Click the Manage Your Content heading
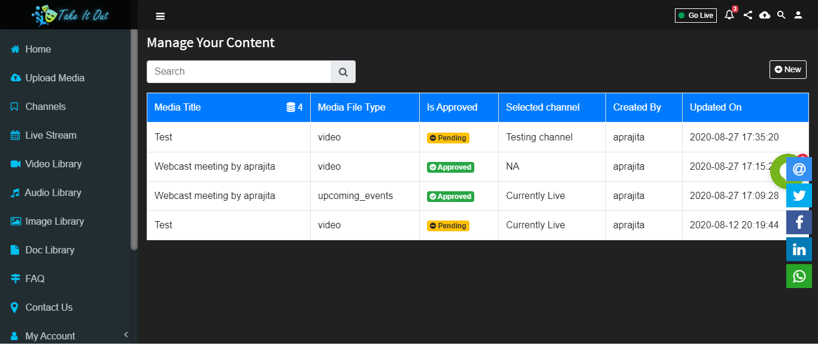818x346 pixels. pos(211,43)
